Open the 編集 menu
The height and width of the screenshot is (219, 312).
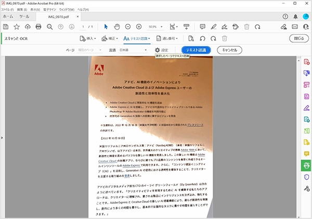pyautogui.click(x=22, y=9)
